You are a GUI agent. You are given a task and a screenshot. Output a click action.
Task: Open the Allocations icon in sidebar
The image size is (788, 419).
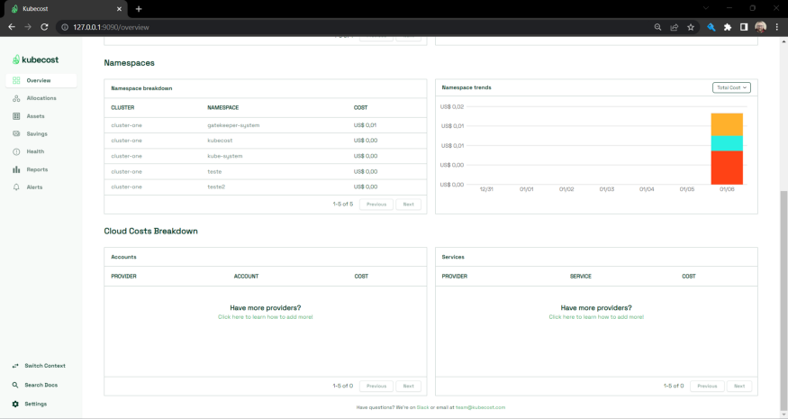tap(16, 98)
